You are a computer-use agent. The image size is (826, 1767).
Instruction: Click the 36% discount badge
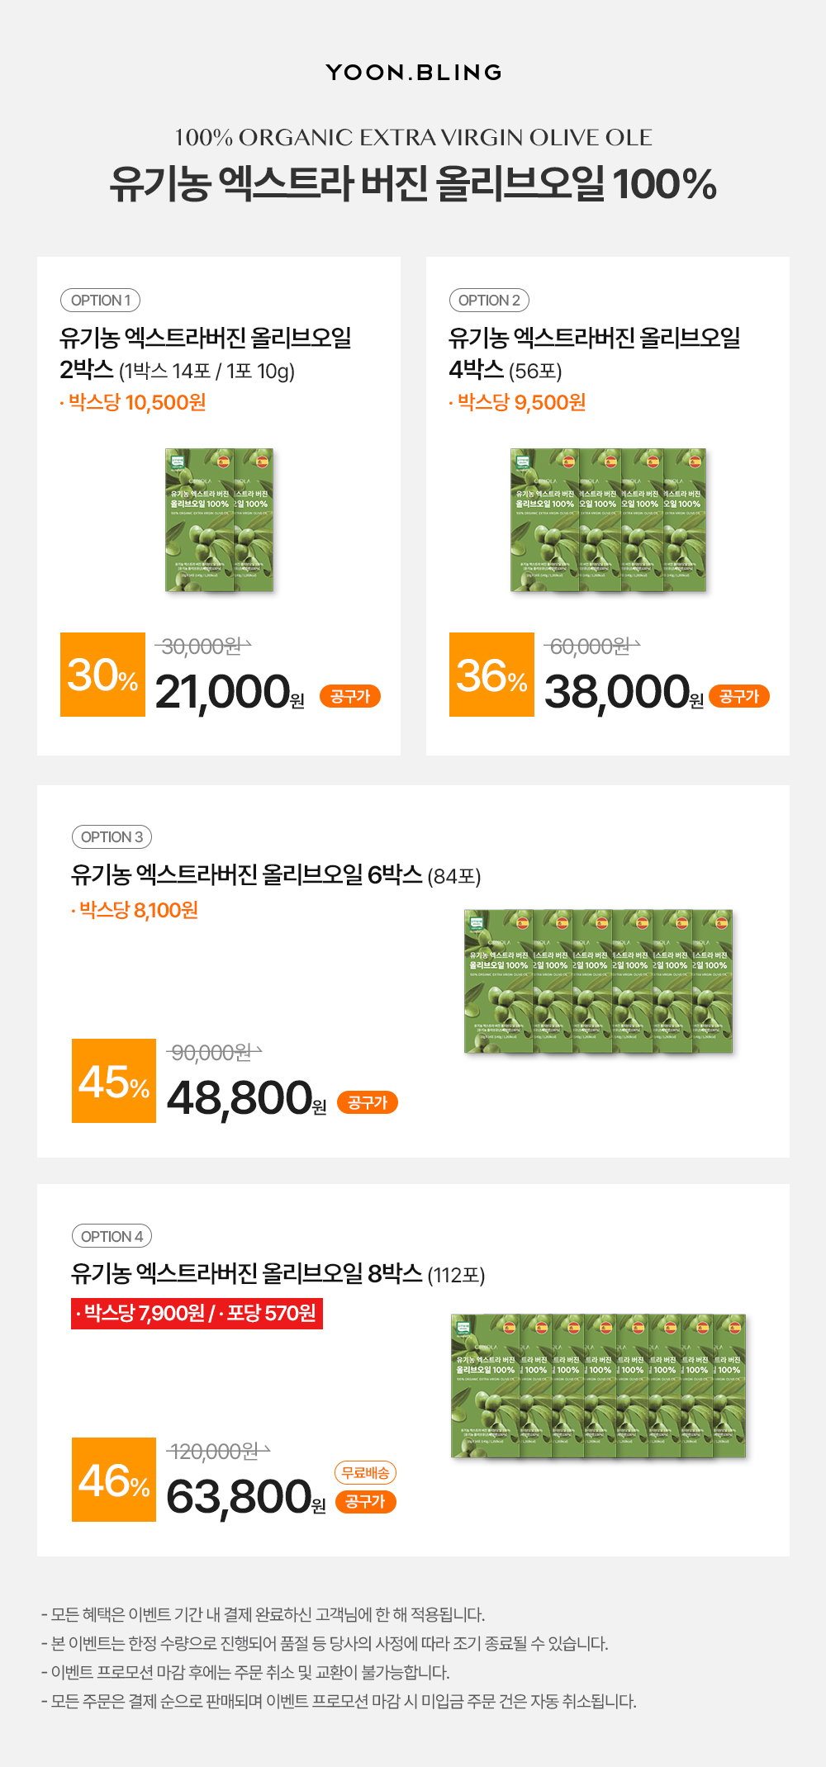(x=491, y=675)
